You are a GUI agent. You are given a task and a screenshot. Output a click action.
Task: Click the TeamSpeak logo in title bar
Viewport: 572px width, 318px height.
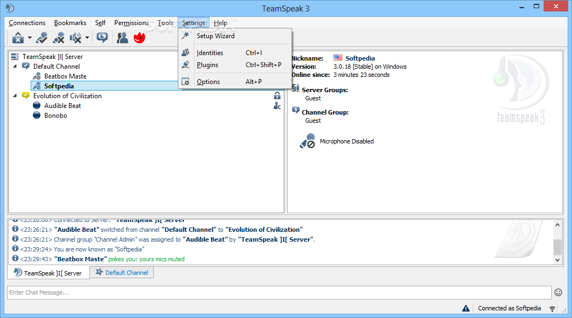10,8
